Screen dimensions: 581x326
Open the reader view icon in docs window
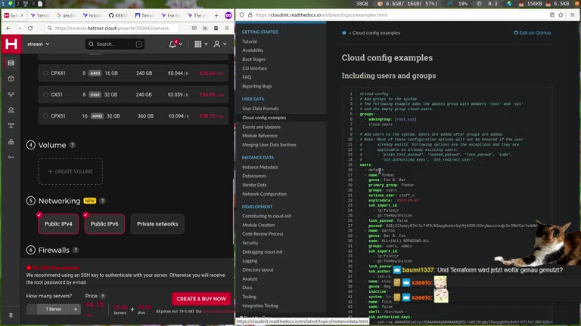pyautogui.click(x=552, y=15)
